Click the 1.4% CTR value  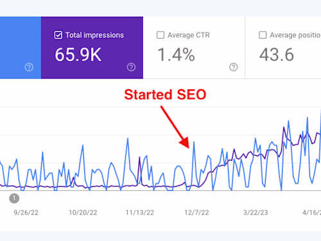point(176,55)
